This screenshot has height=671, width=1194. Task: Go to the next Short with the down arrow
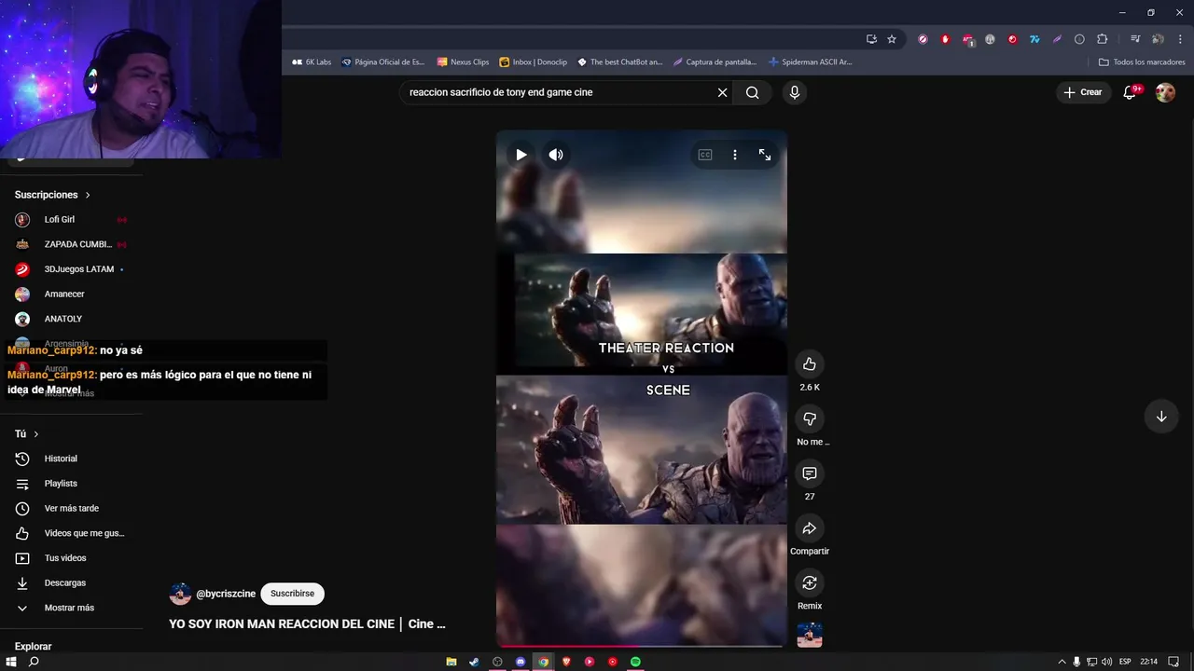(x=1161, y=417)
